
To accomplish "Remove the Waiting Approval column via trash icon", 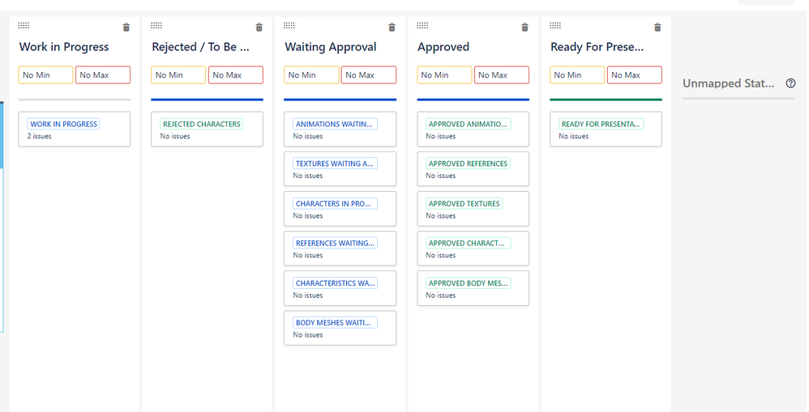I will [x=392, y=28].
